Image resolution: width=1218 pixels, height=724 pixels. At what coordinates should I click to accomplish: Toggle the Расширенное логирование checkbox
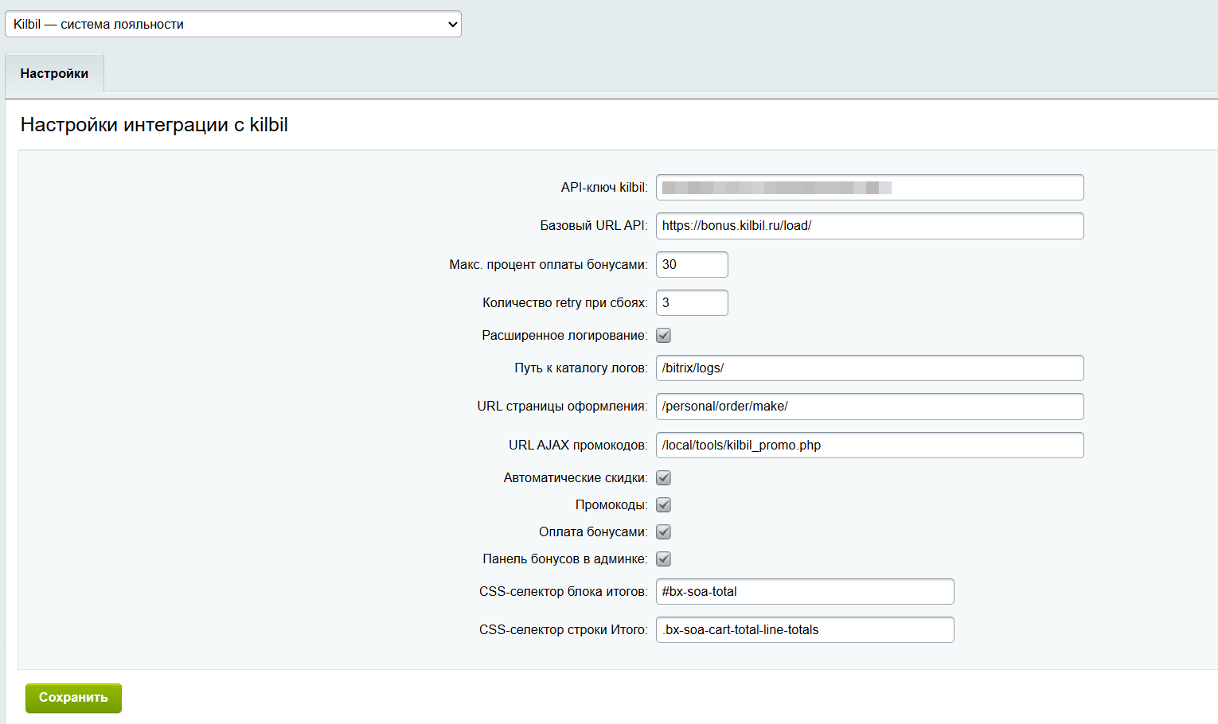pyautogui.click(x=664, y=336)
